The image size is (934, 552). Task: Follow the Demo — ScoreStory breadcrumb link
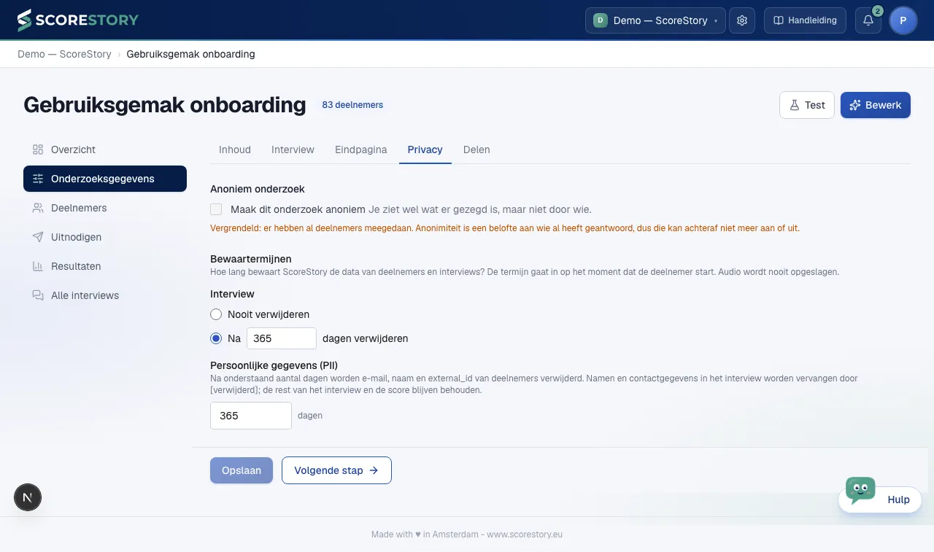coord(64,54)
